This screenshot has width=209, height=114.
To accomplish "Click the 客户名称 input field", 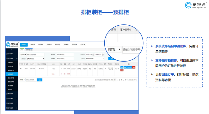I will pyautogui.click(x=65, y=54).
